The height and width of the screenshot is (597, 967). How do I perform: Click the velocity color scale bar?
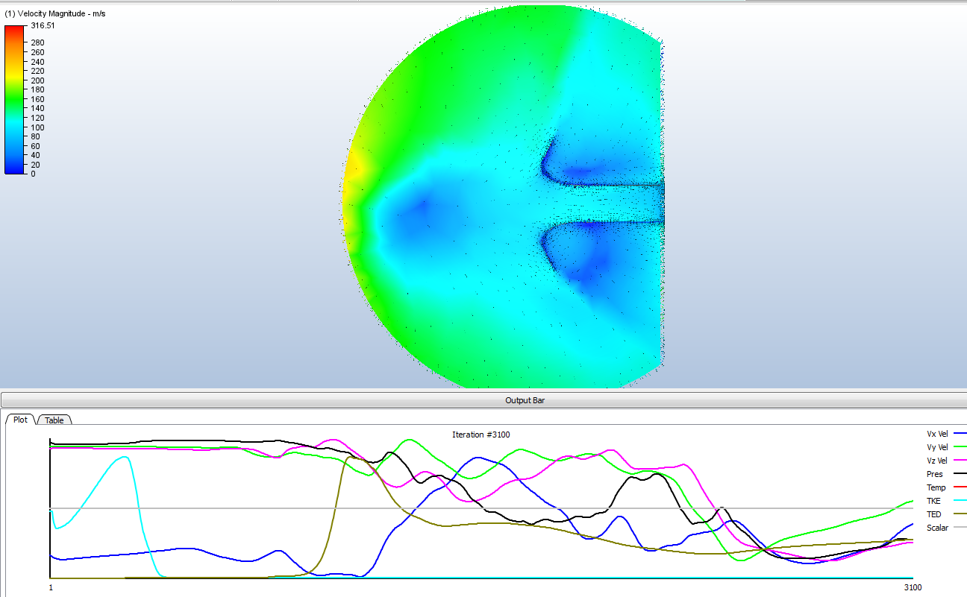pyautogui.click(x=12, y=97)
